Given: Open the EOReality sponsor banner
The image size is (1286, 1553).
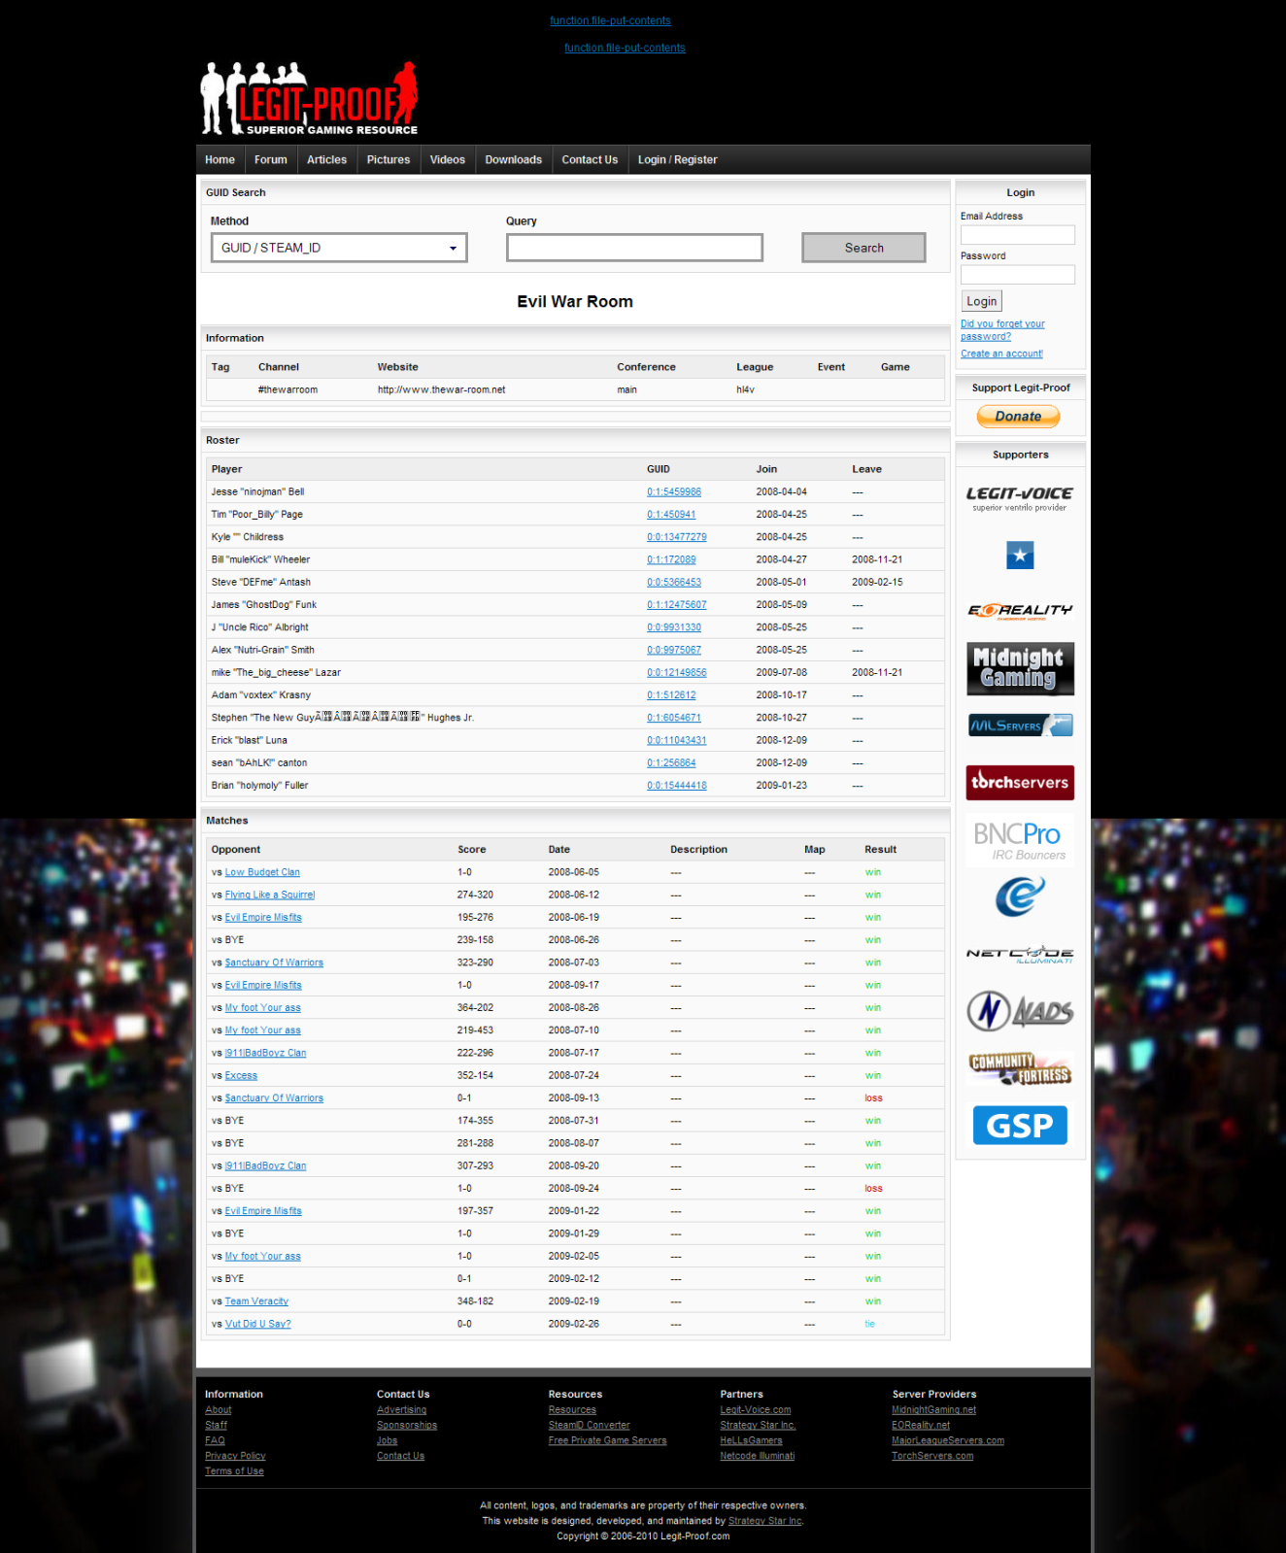Looking at the screenshot, I should click(x=1019, y=610).
